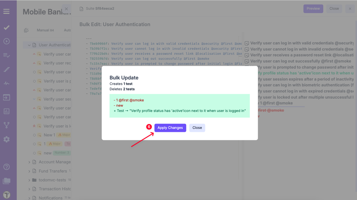Select the 'New 1' test in the tree
This screenshot has height=200, width=357.
[x=48, y=135]
